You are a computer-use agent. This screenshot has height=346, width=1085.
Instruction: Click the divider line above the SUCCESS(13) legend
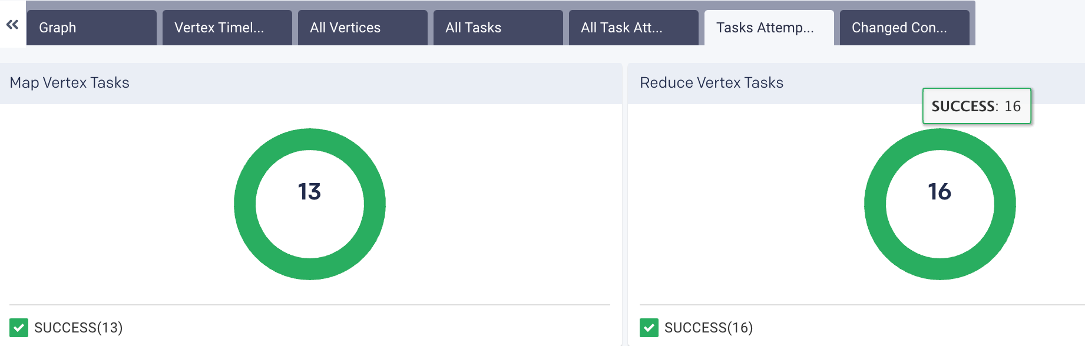pos(310,305)
